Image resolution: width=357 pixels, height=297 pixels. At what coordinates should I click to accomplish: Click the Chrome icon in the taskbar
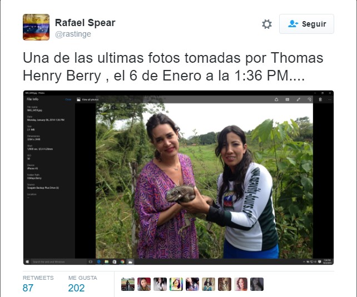click(122, 262)
